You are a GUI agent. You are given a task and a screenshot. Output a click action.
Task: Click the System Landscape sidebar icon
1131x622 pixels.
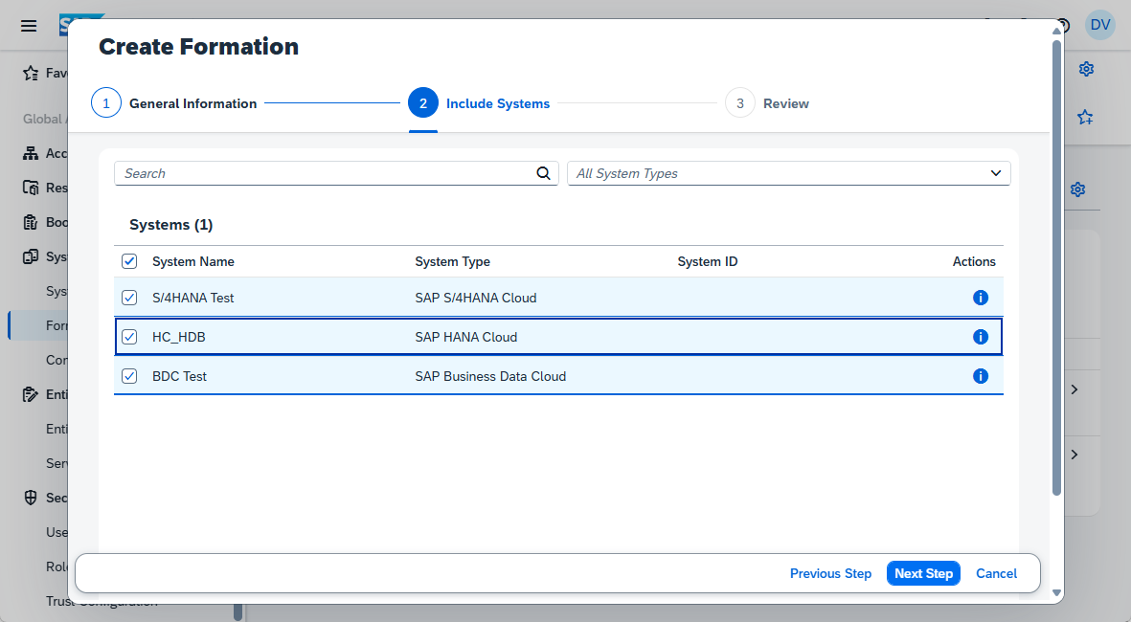31,256
